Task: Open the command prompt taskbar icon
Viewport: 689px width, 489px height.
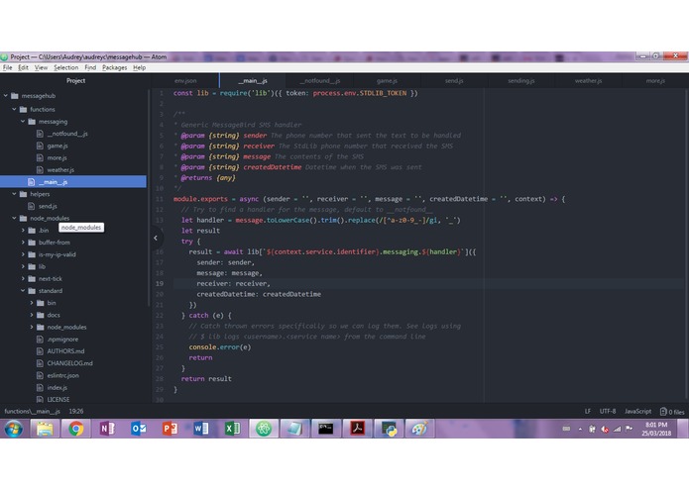Action: (x=326, y=429)
